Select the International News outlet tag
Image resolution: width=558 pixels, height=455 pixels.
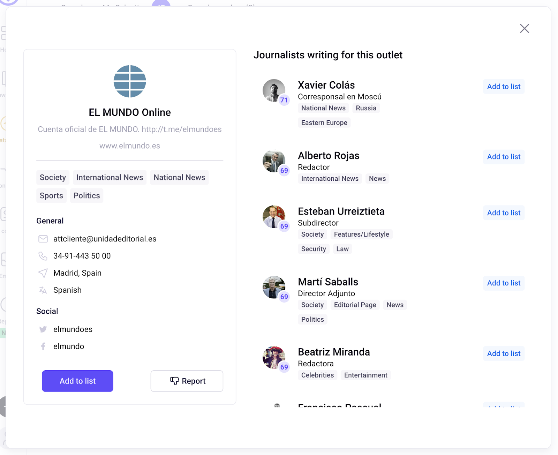110,178
